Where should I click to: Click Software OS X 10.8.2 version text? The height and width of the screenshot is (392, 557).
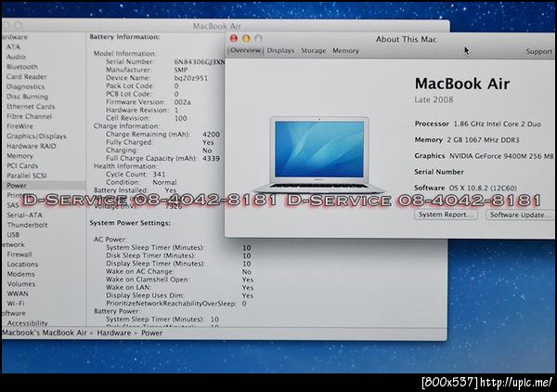coord(465,188)
